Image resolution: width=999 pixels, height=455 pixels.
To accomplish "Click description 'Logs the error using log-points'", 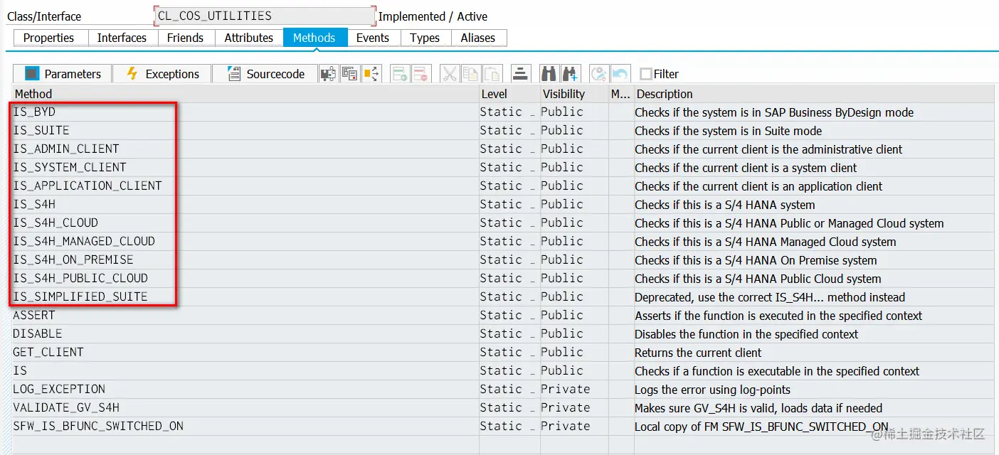I will 712,390.
